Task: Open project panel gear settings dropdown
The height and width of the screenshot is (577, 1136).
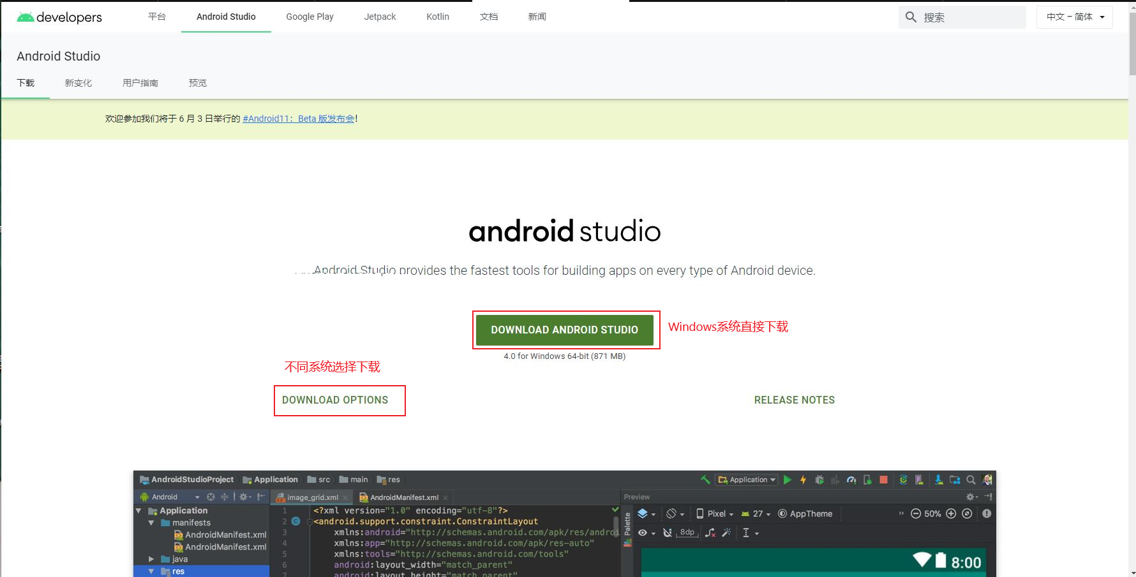Action: tap(245, 497)
